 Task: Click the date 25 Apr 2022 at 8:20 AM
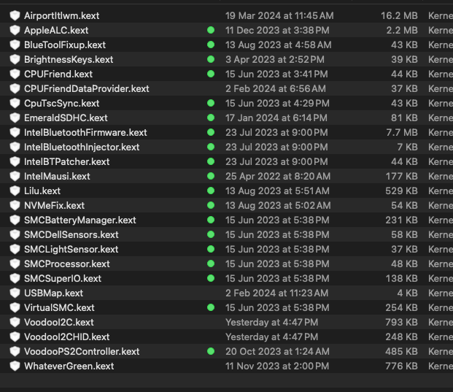pyautogui.click(x=278, y=176)
